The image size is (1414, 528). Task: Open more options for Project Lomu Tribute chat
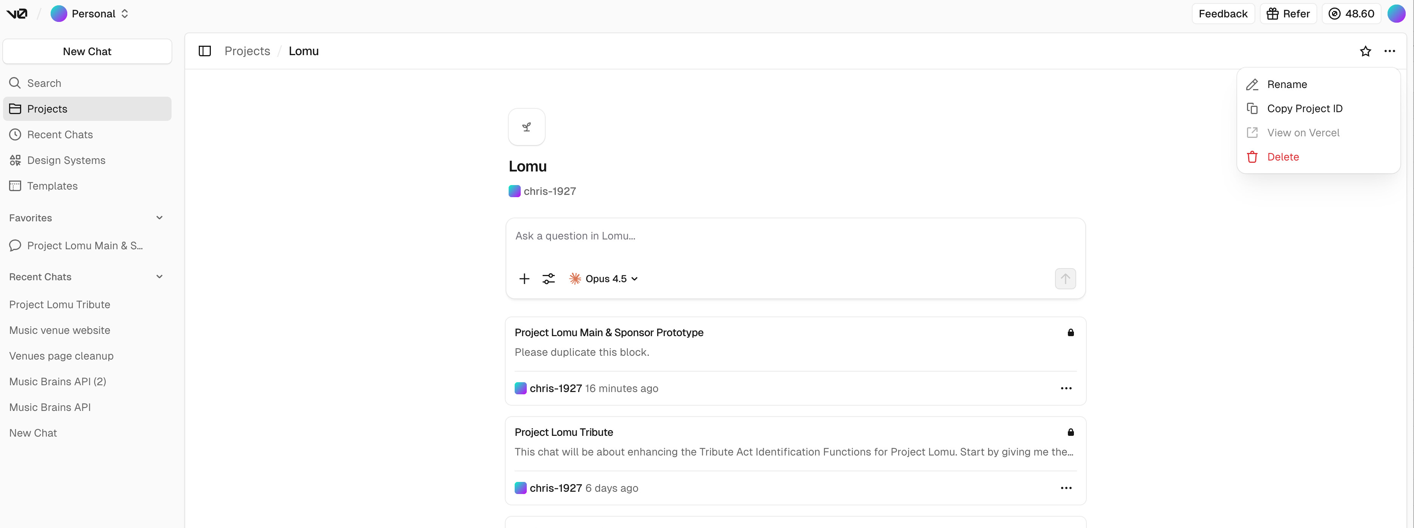(1066, 488)
